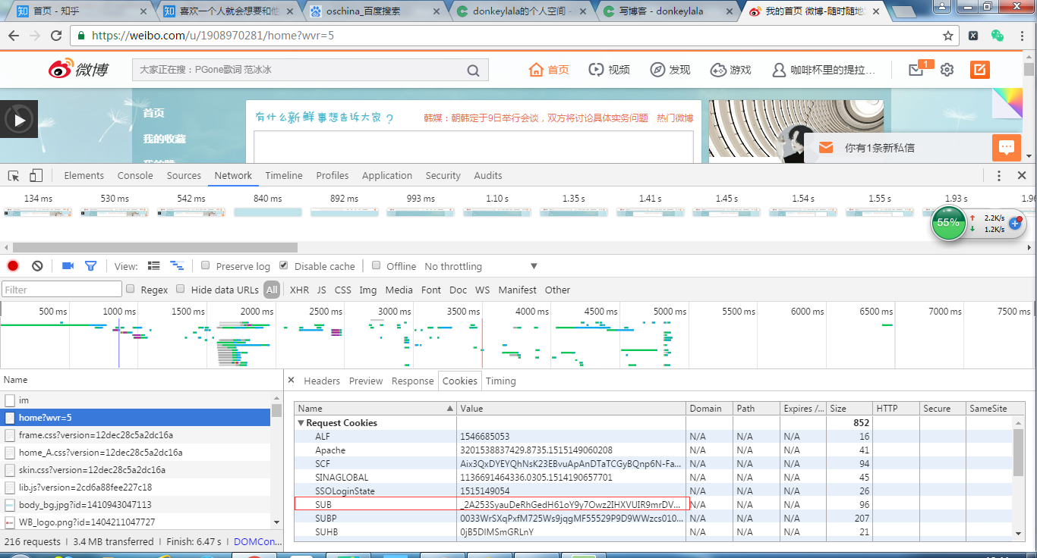
Task: Click the orange compose post icon
Action: point(979,70)
